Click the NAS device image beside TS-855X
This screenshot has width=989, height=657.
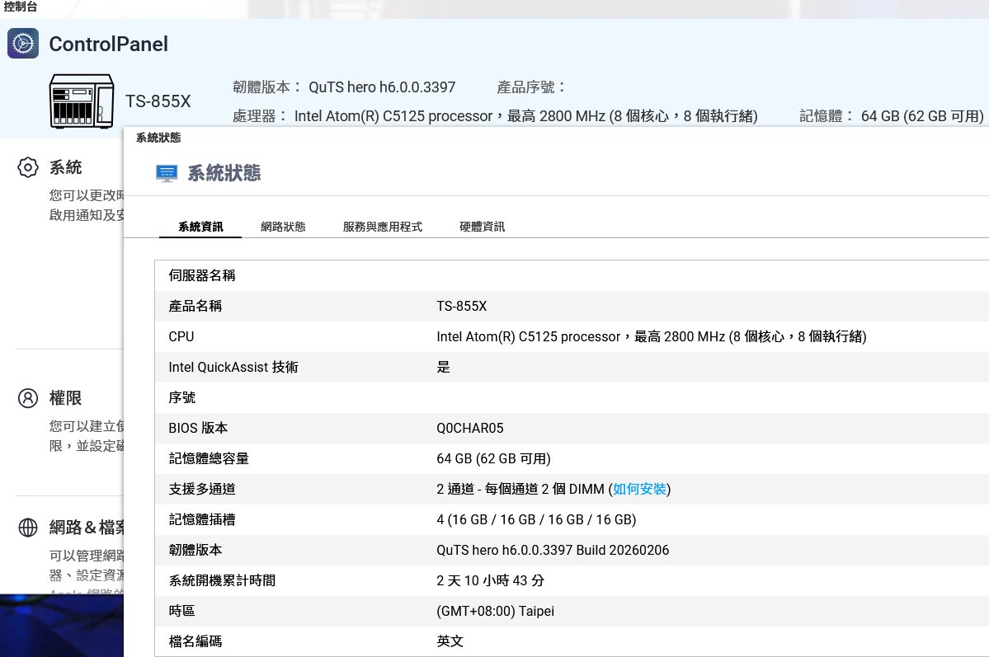(x=81, y=101)
